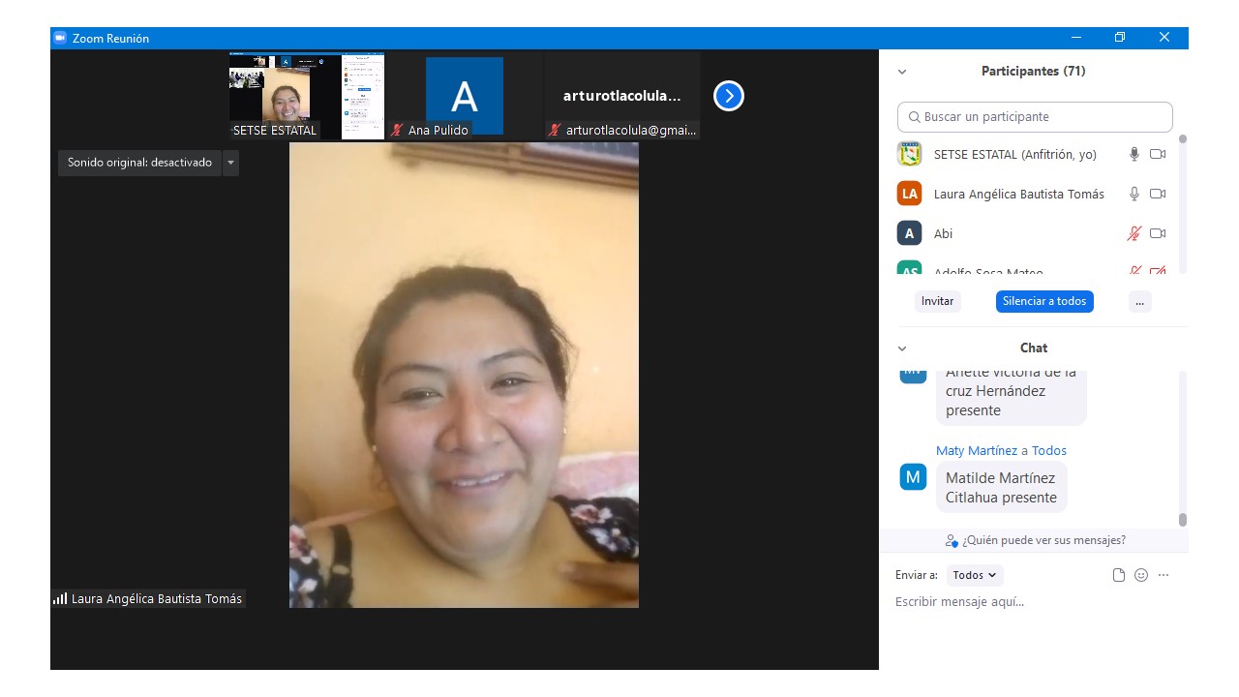The image size is (1239, 697).
Task: Toggle Sonido original: desactivado button
Action: point(139,163)
